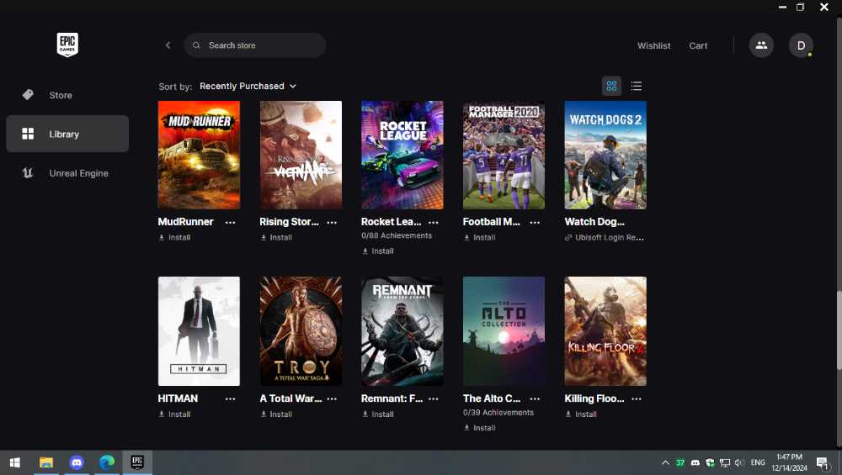Click Ubisoft Login Required for Watch Dogs
Screen dimensions: 842x475
point(604,237)
